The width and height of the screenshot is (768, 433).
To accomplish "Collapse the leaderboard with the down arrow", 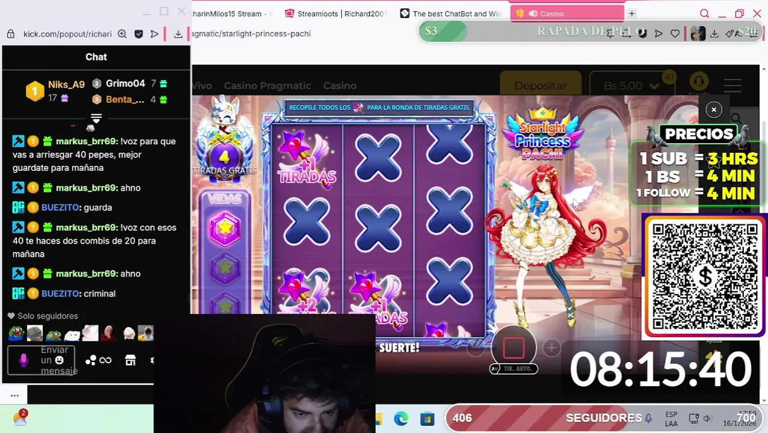I will tap(96, 118).
